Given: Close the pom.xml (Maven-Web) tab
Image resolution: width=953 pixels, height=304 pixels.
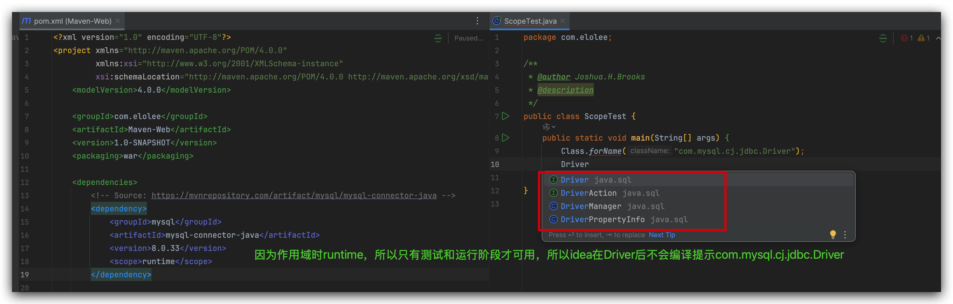Looking at the screenshot, I should point(118,21).
